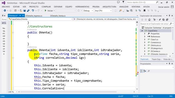This screenshot has height=98, width=175.
Task: Click the account avatar icon next to Iniciar sesión
Action: click(172, 7)
